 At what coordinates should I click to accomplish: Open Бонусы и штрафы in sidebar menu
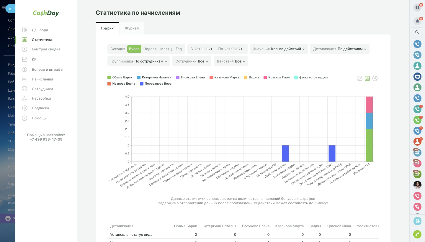[x=48, y=70]
